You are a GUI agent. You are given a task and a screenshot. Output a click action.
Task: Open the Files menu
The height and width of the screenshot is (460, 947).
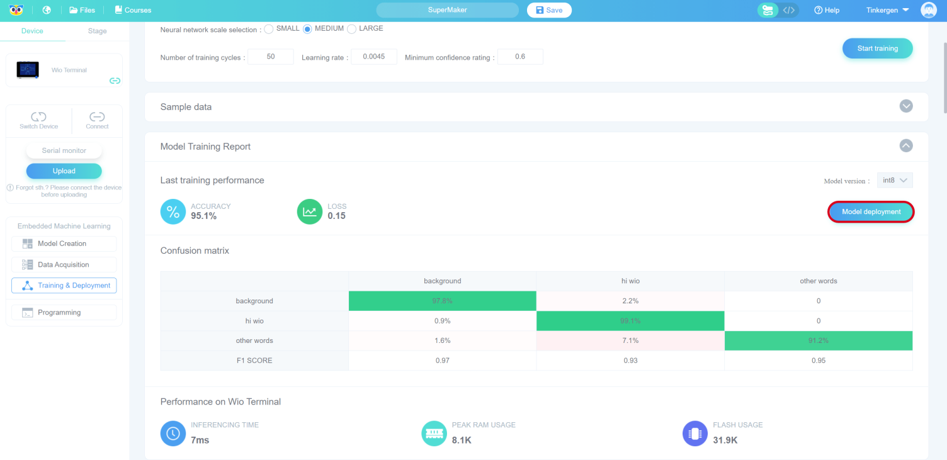(82, 10)
